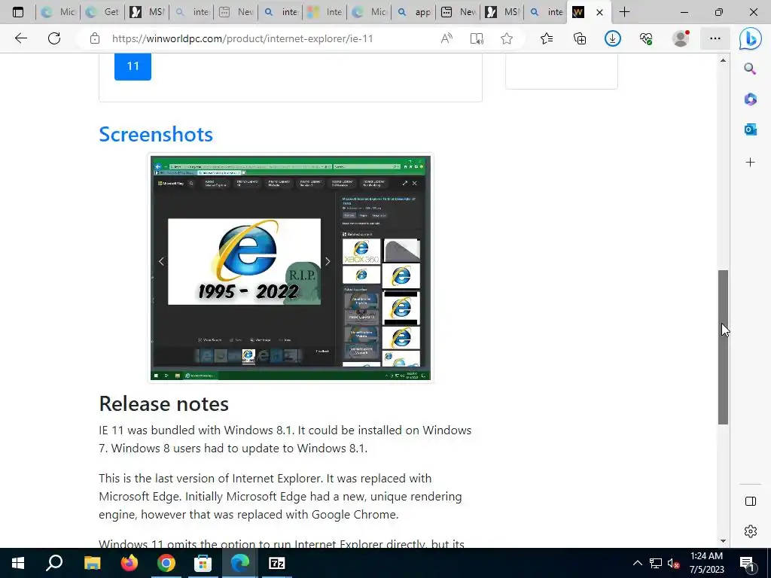
Task: Click the sidebar Search icon
Action: [750, 68]
